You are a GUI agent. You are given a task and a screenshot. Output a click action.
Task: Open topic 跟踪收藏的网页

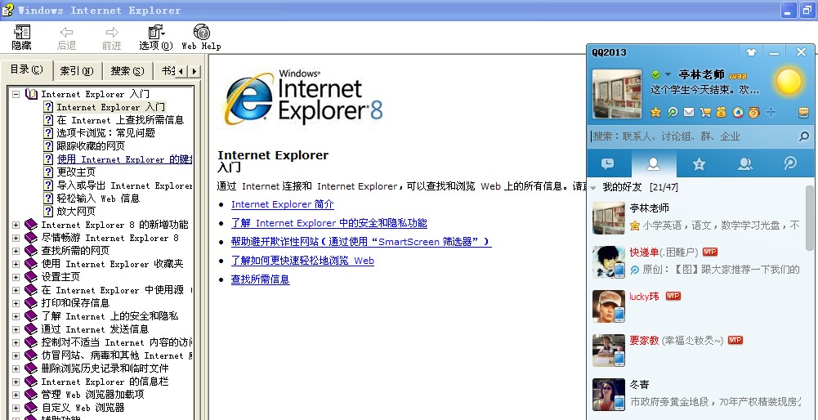[x=91, y=146]
